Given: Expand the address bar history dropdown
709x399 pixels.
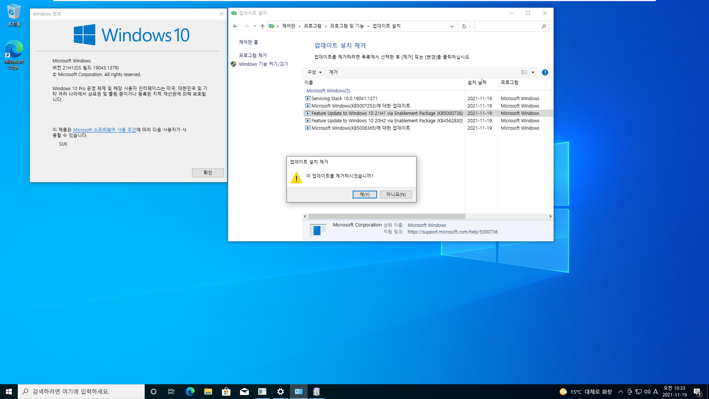Looking at the screenshot, I should (452, 26).
